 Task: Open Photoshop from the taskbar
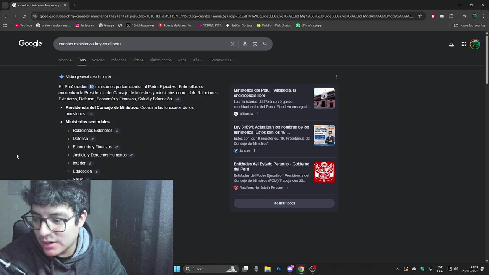tap(279, 269)
